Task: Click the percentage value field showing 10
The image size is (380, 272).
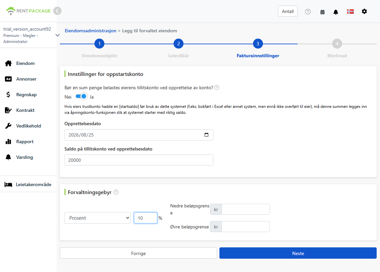Action: 145,218
